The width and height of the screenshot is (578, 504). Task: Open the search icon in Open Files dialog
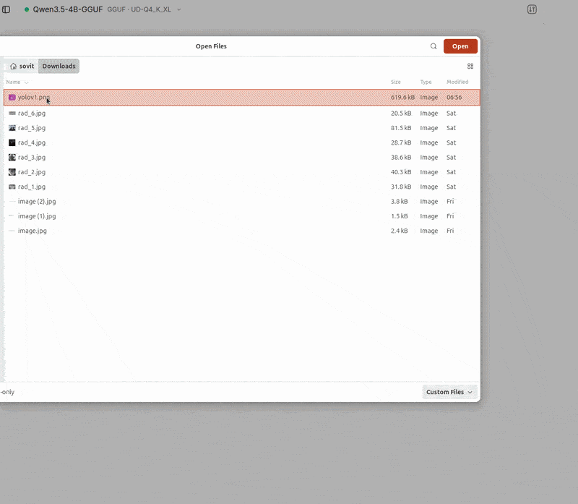pos(433,46)
